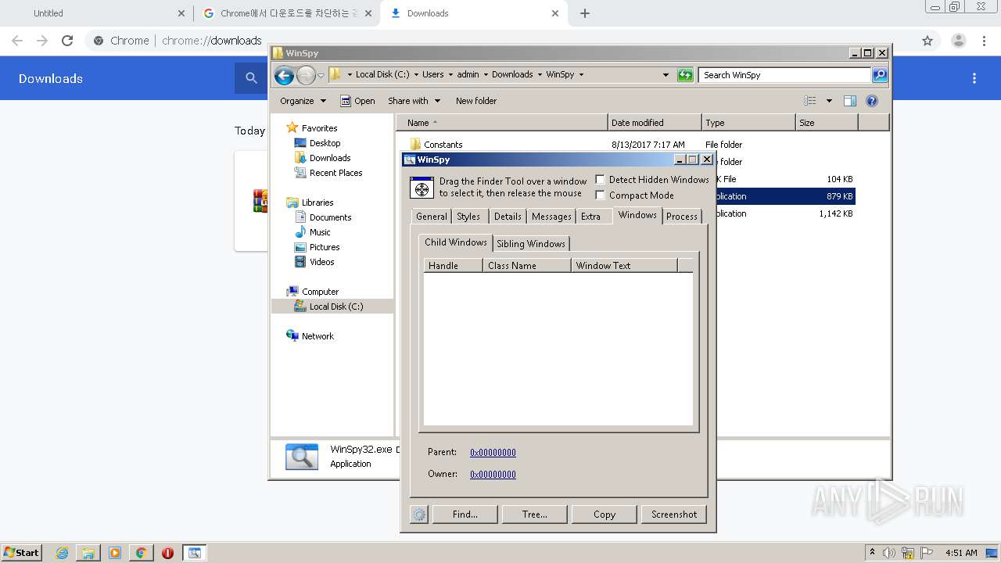Click WinSpy taskbar button
Image resolution: width=1001 pixels, height=563 pixels.
(194, 553)
